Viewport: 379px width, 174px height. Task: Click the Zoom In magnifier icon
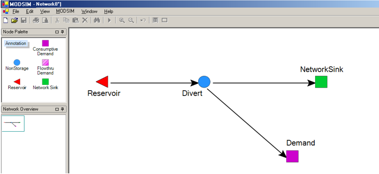point(122,20)
